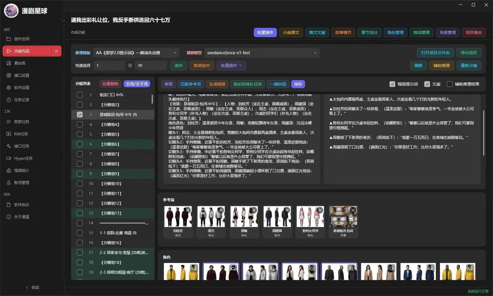Click the 生成视频 button
The image size is (493, 296).
pyautogui.click(x=217, y=84)
